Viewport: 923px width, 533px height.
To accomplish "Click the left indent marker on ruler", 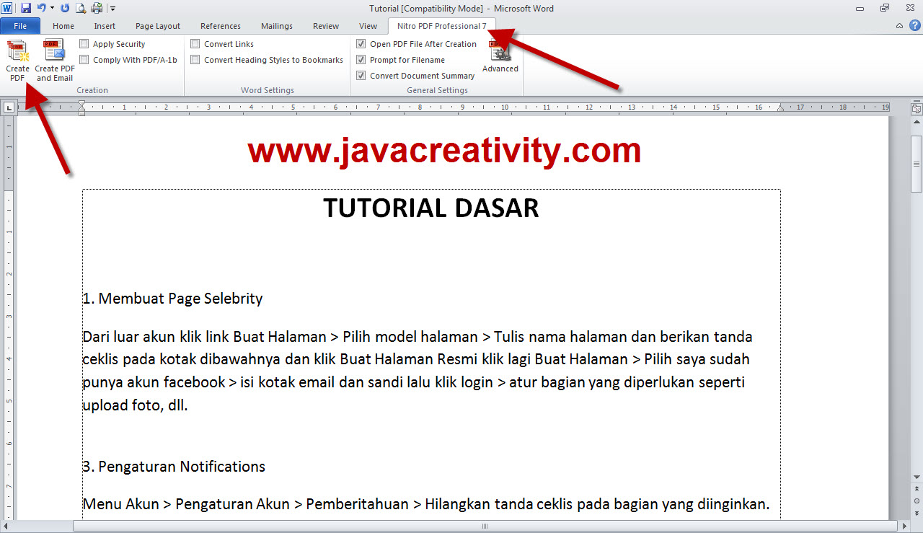I will pyautogui.click(x=82, y=107).
